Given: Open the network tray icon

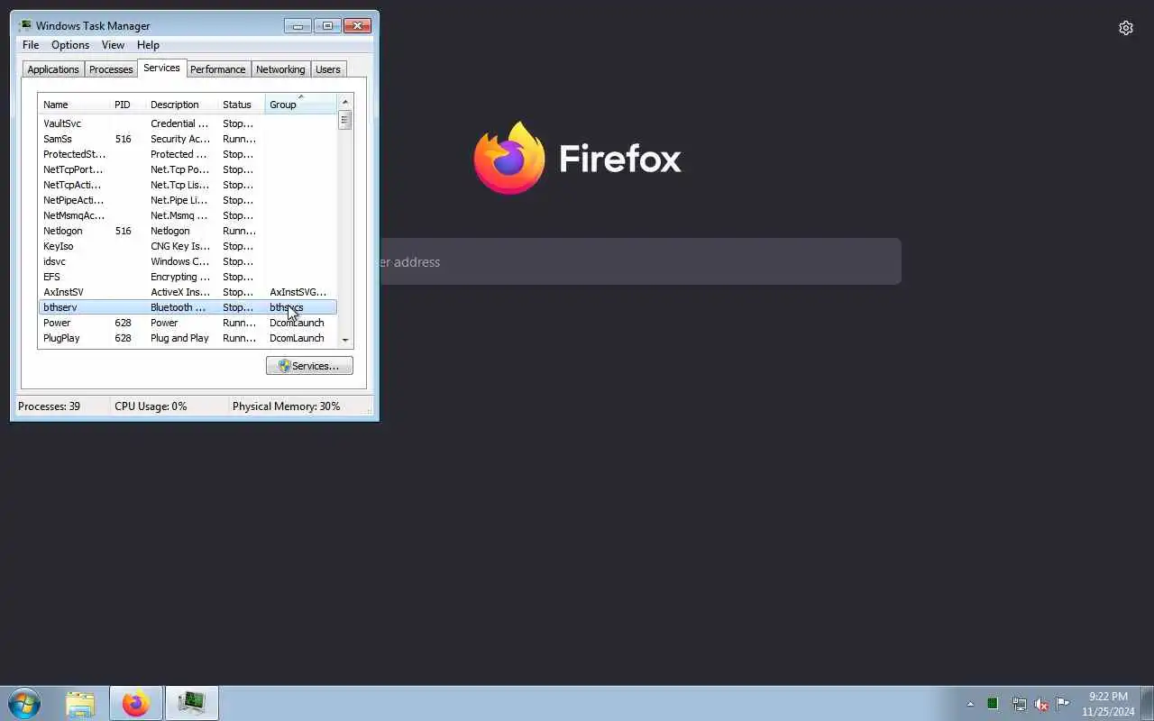Looking at the screenshot, I should (x=1019, y=704).
